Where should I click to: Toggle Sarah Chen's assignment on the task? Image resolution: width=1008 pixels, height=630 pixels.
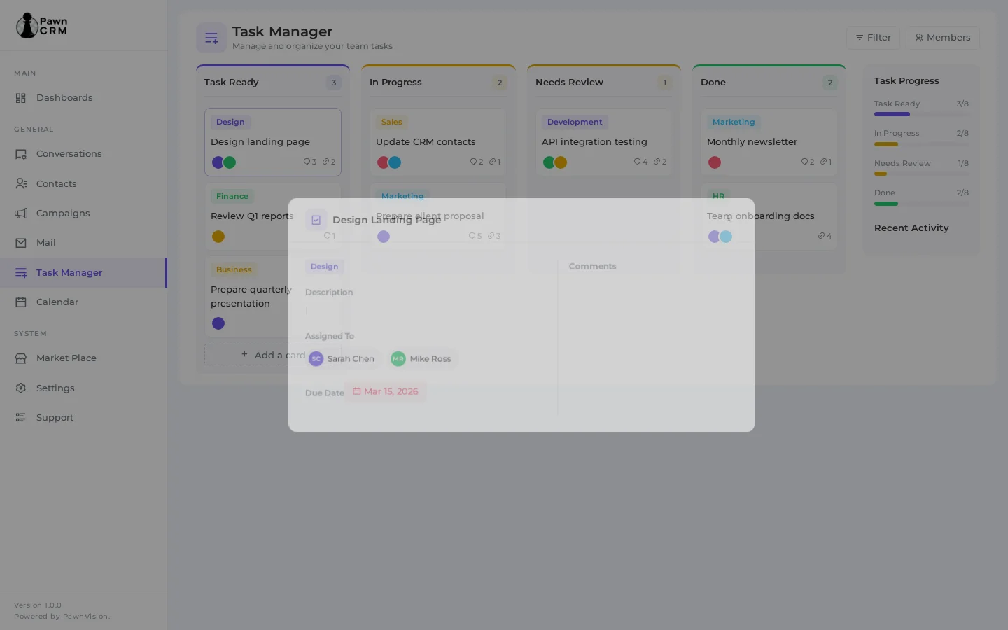[342, 358]
